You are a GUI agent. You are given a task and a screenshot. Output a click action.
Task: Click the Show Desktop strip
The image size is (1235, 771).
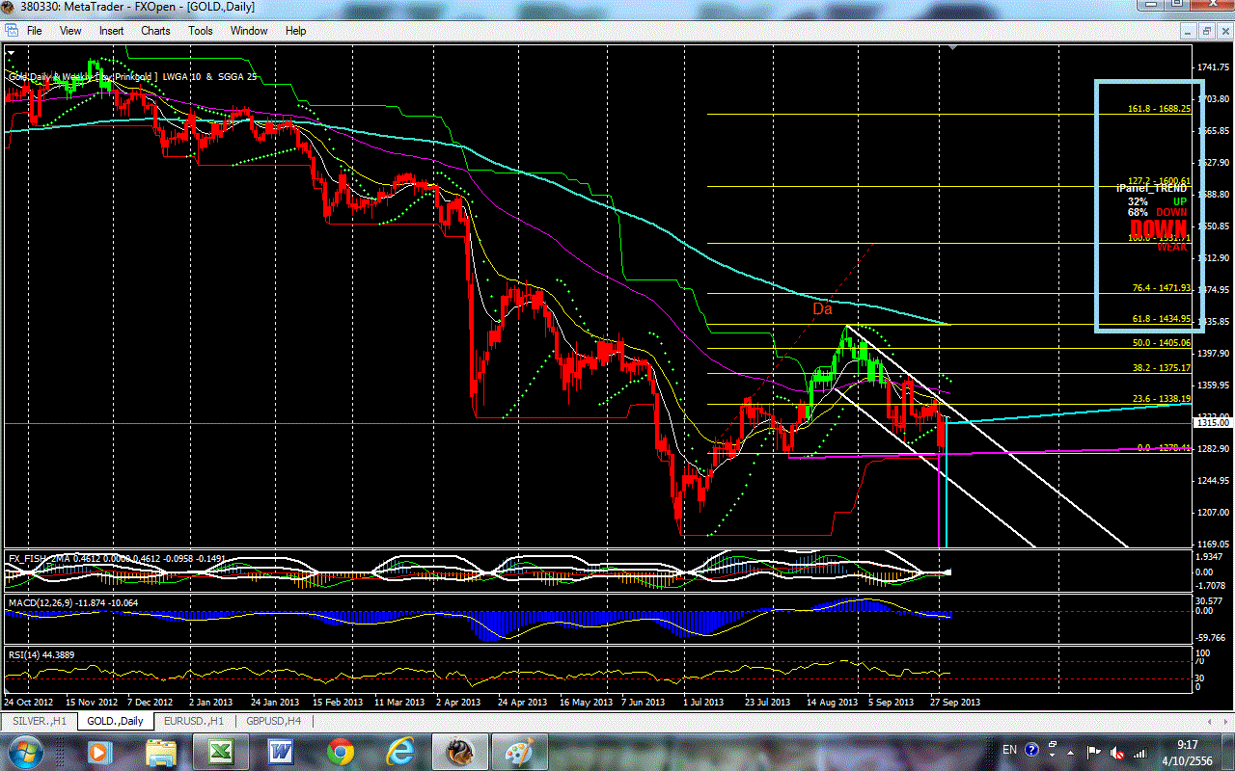(1227, 751)
